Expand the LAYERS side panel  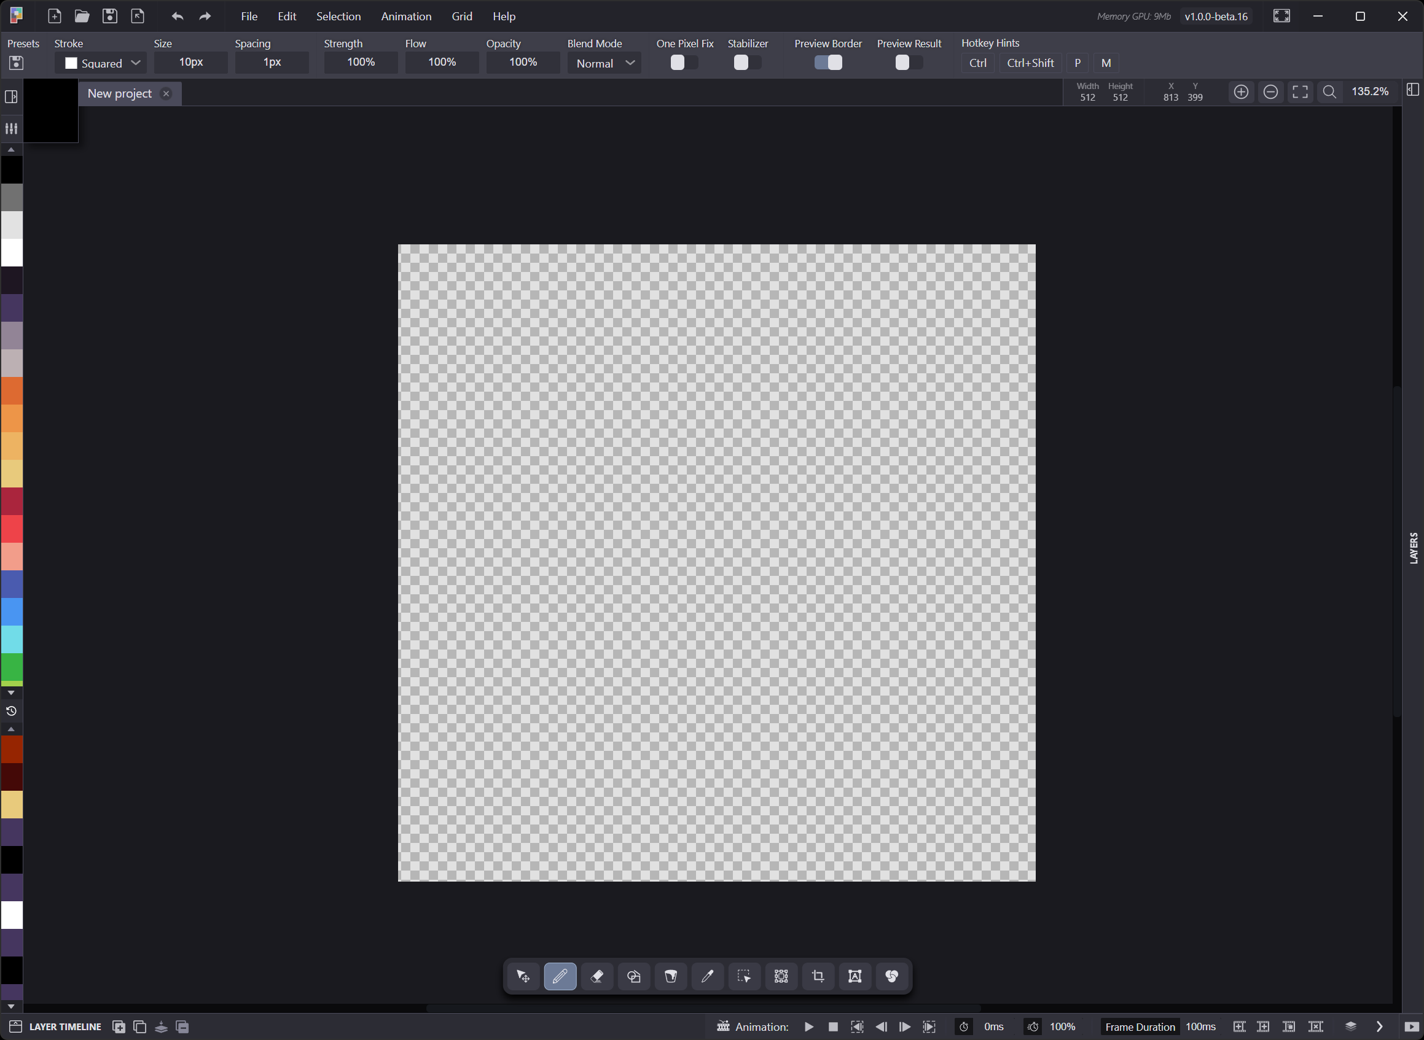(1414, 548)
